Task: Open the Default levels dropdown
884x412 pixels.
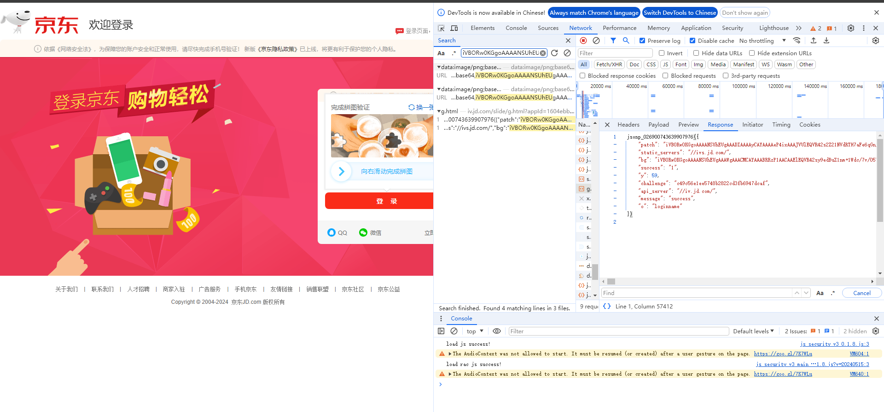Action: (x=754, y=331)
